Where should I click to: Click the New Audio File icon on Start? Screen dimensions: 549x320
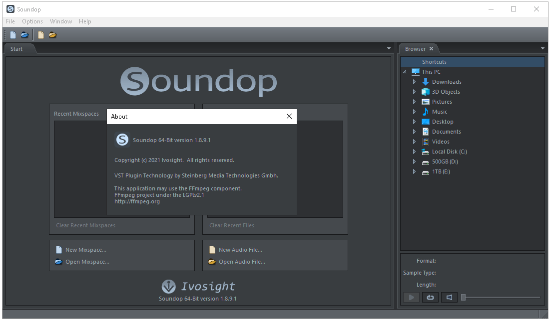click(212, 250)
